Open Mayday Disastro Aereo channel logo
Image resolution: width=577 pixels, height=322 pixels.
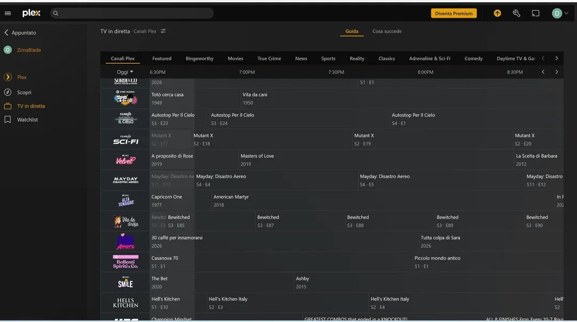(x=126, y=180)
